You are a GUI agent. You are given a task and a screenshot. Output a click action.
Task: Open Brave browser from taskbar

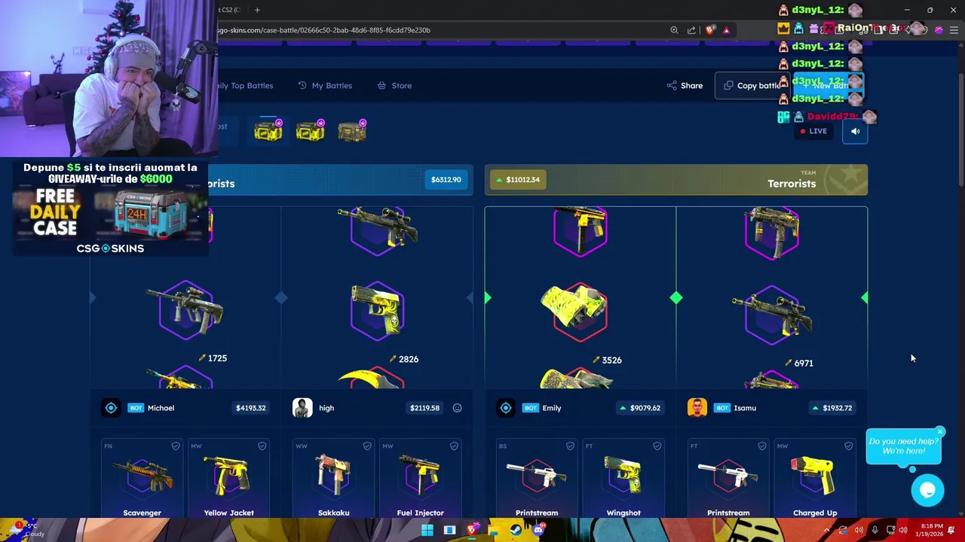472,531
